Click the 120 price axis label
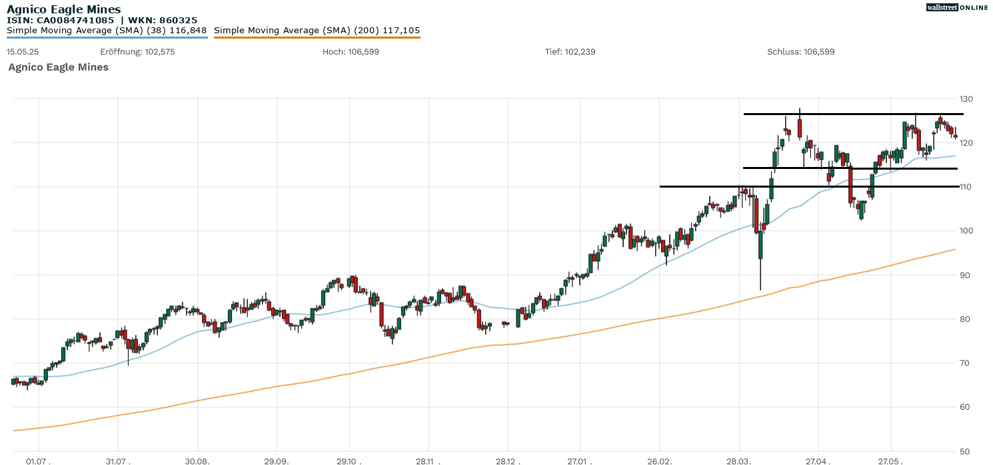Screen dimensions: 993x465 (966, 143)
